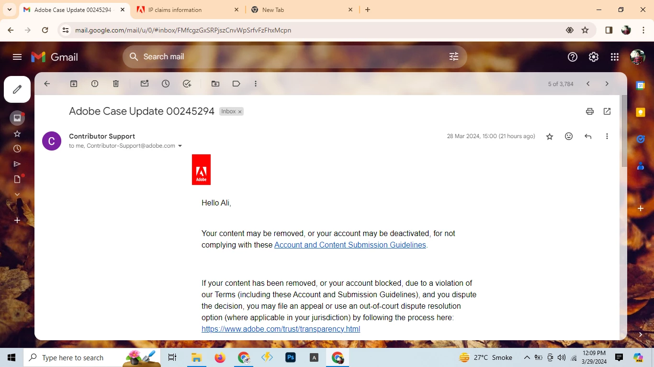Snooze this email
Image resolution: width=654 pixels, height=367 pixels.
166,84
